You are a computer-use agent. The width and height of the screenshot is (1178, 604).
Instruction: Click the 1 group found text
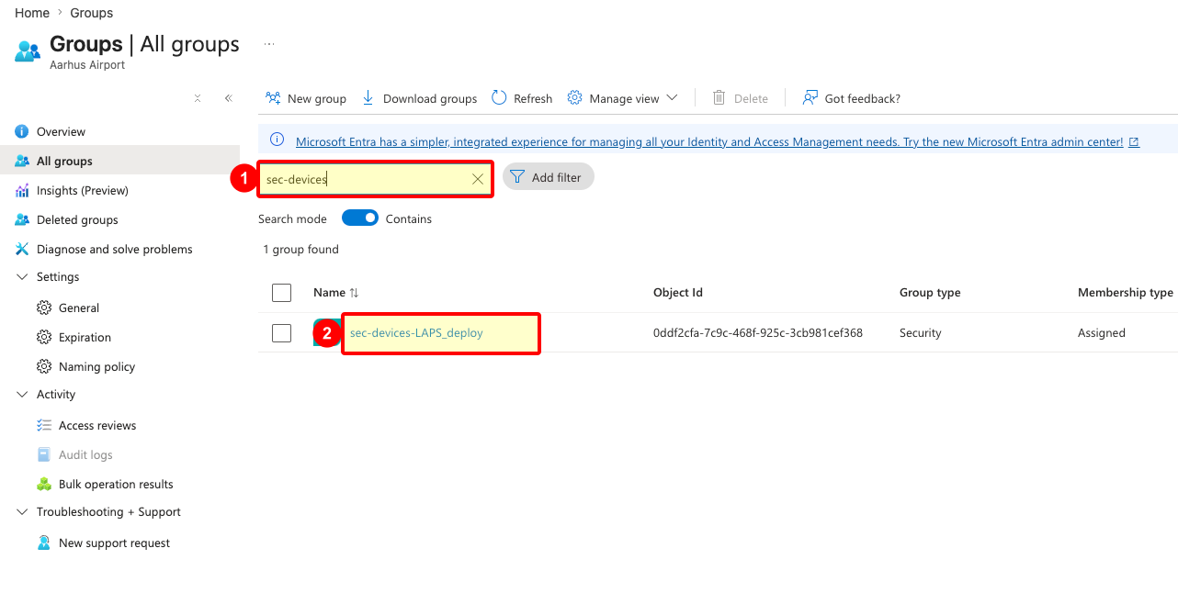pyautogui.click(x=300, y=250)
